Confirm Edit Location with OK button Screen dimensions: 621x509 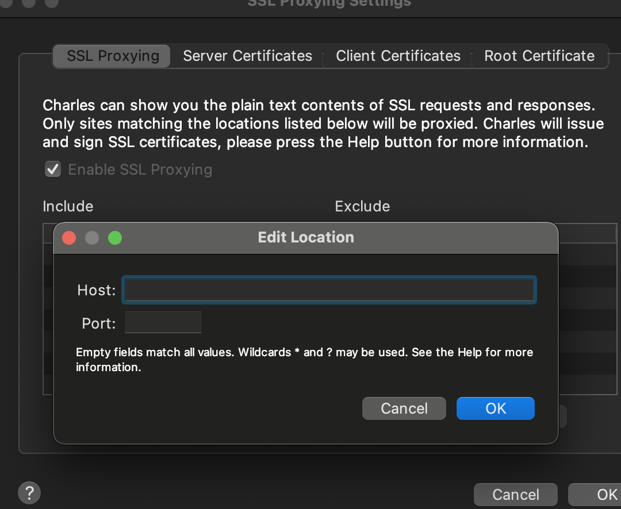496,408
